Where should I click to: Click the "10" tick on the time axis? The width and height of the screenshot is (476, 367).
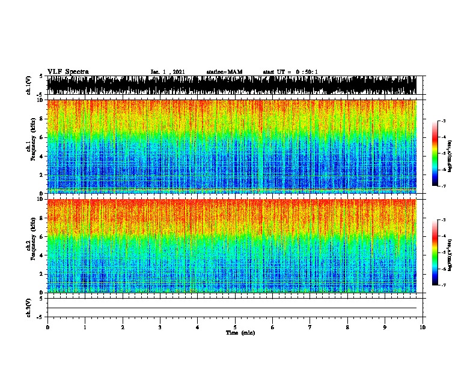pyautogui.click(x=423, y=327)
